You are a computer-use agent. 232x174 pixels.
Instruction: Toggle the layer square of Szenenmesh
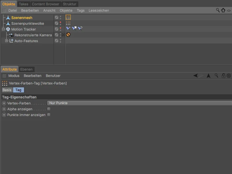coord(57,17)
